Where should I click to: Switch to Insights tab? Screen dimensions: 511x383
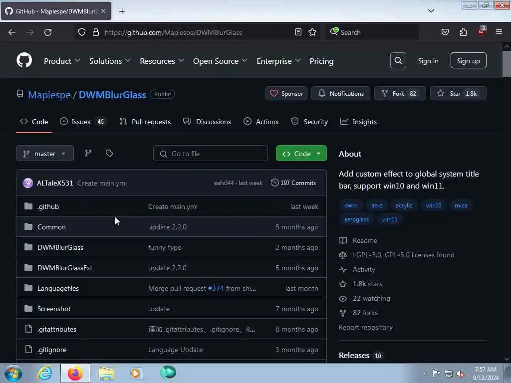pos(358,122)
